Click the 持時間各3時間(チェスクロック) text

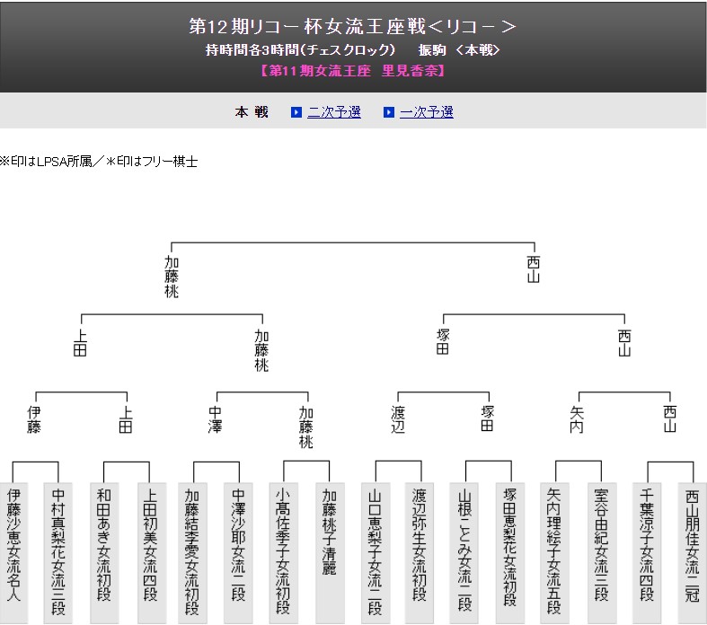(x=300, y=49)
